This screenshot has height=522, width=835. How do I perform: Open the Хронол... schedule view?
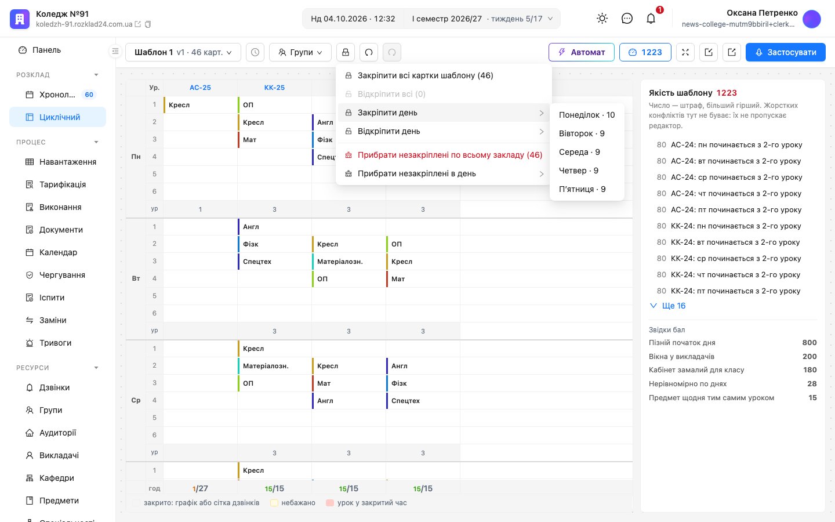coord(57,95)
